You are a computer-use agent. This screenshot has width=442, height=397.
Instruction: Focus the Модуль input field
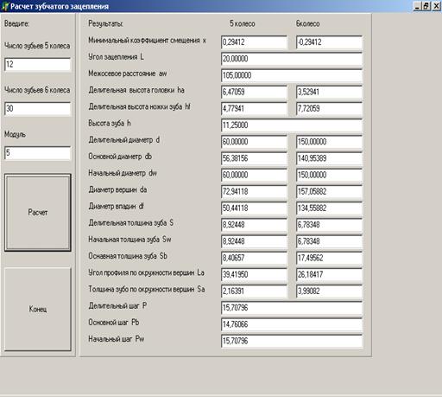(x=38, y=153)
